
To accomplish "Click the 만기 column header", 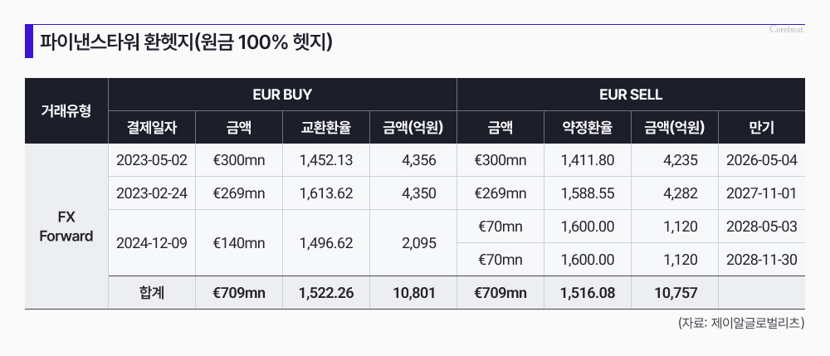I will coord(761,128).
